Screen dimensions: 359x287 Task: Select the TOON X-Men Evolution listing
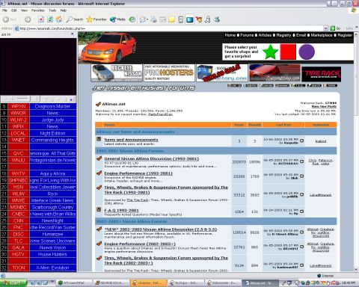click(52, 268)
